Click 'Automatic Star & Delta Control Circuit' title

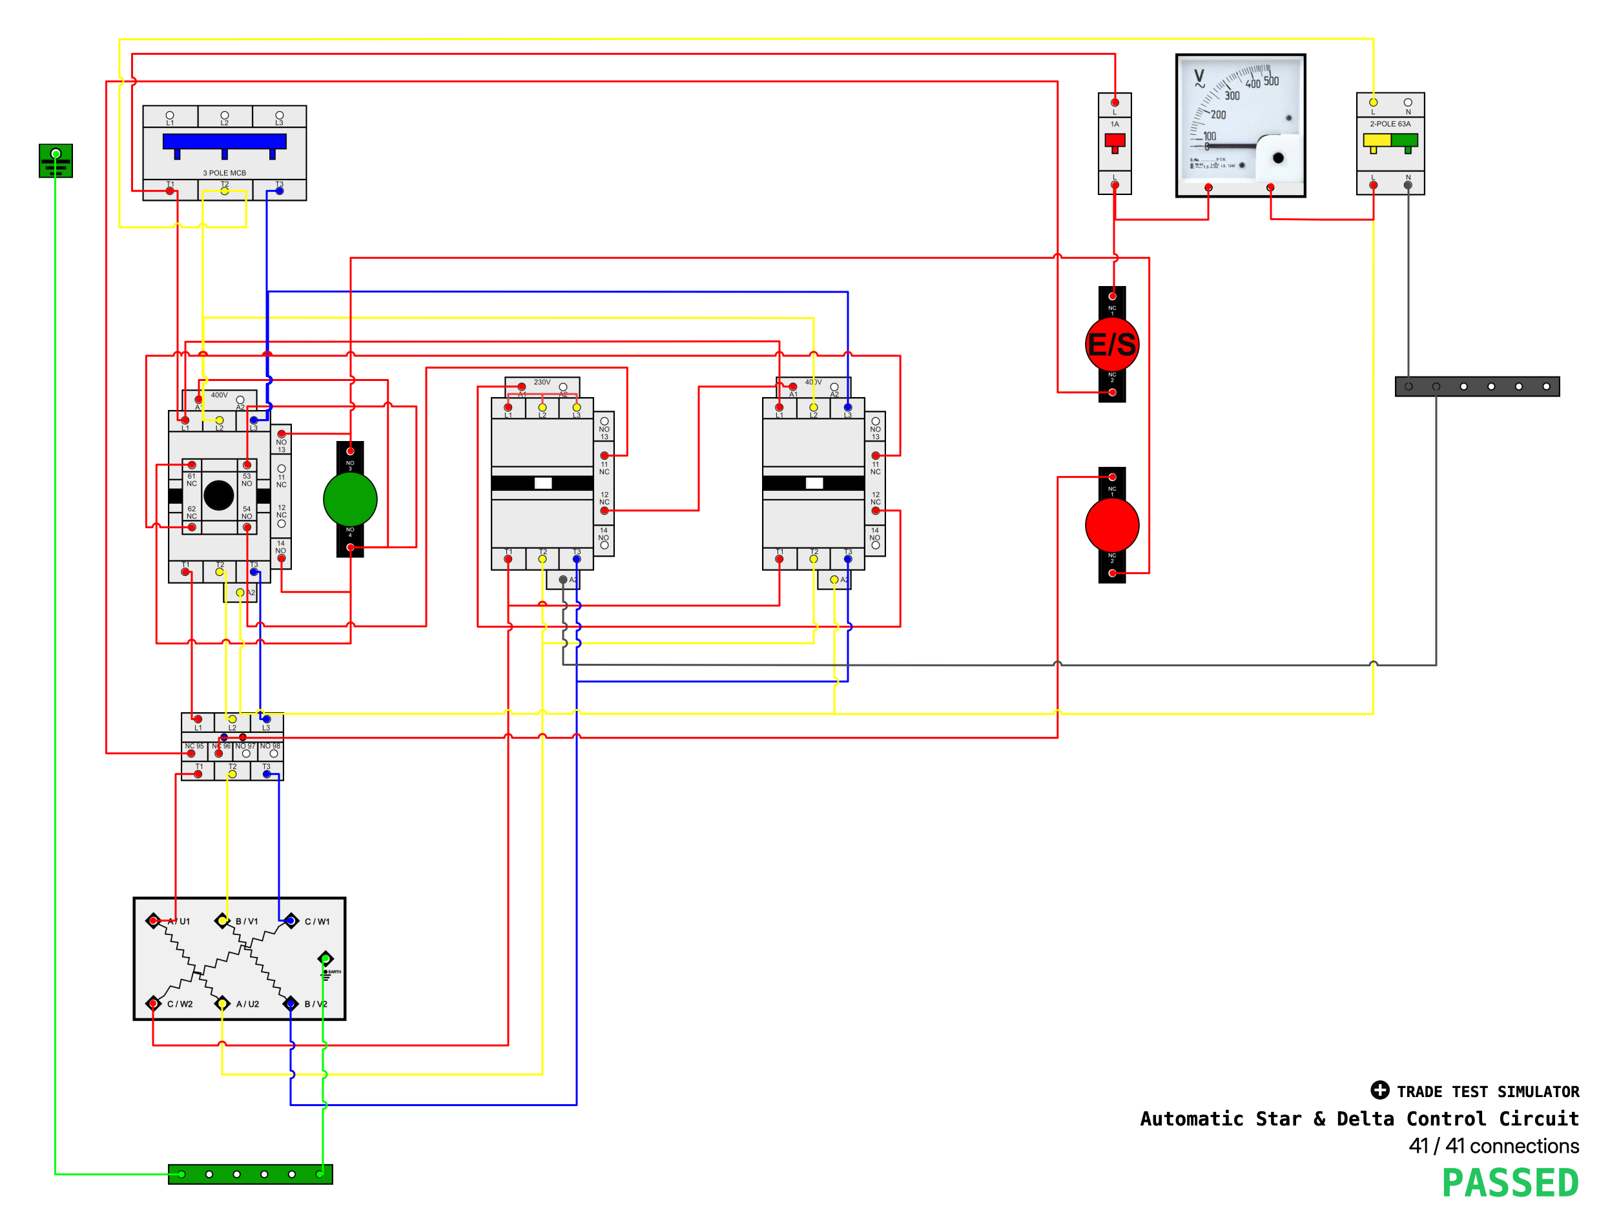(x=1359, y=1119)
